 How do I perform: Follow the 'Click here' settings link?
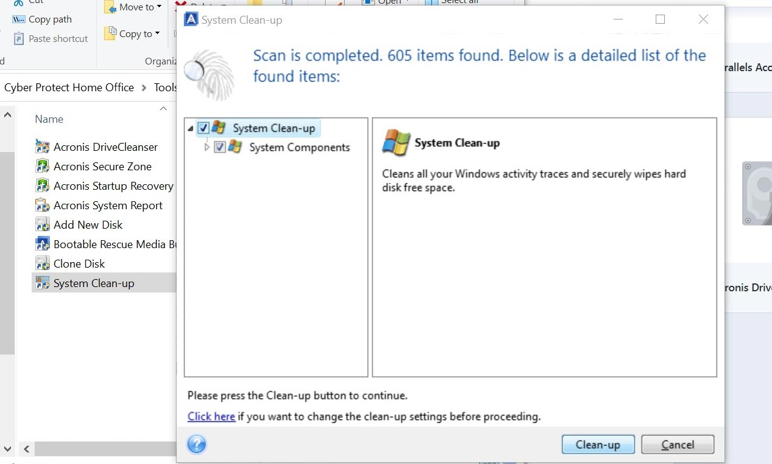point(211,417)
